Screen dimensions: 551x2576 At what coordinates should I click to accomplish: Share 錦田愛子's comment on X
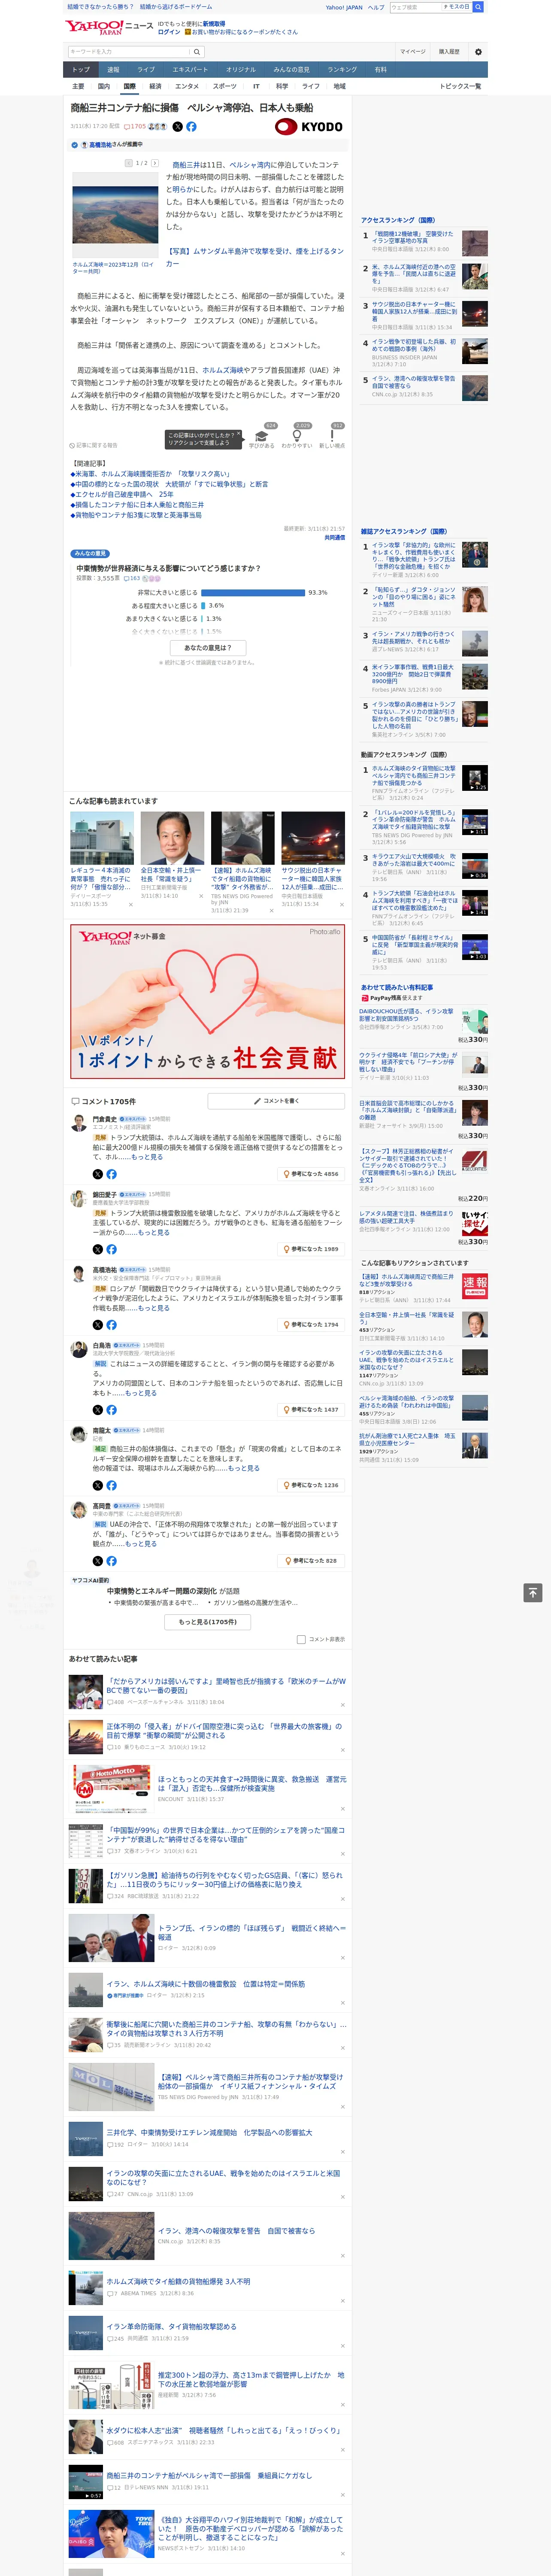tap(98, 1249)
